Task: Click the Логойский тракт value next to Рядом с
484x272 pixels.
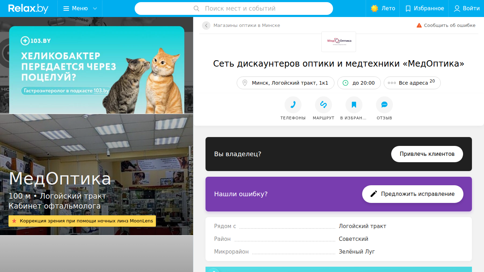Action: (x=362, y=226)
